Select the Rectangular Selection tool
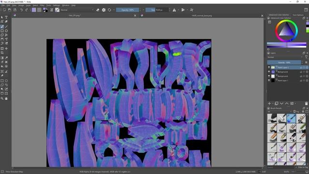Screen dimensions: 309x174 coord(2,81)
